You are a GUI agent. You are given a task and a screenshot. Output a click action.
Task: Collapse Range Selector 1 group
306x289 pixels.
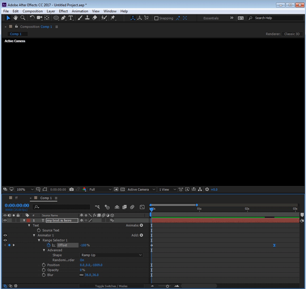(39, 240)
